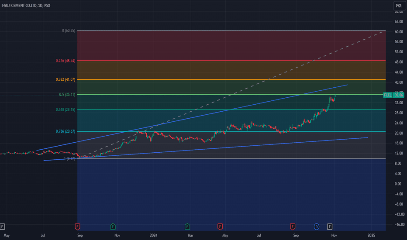Select the Fibonacci 0.786 (20.67) level label
407x240 pixels.
pyautogui.click(x=66, y=131)
